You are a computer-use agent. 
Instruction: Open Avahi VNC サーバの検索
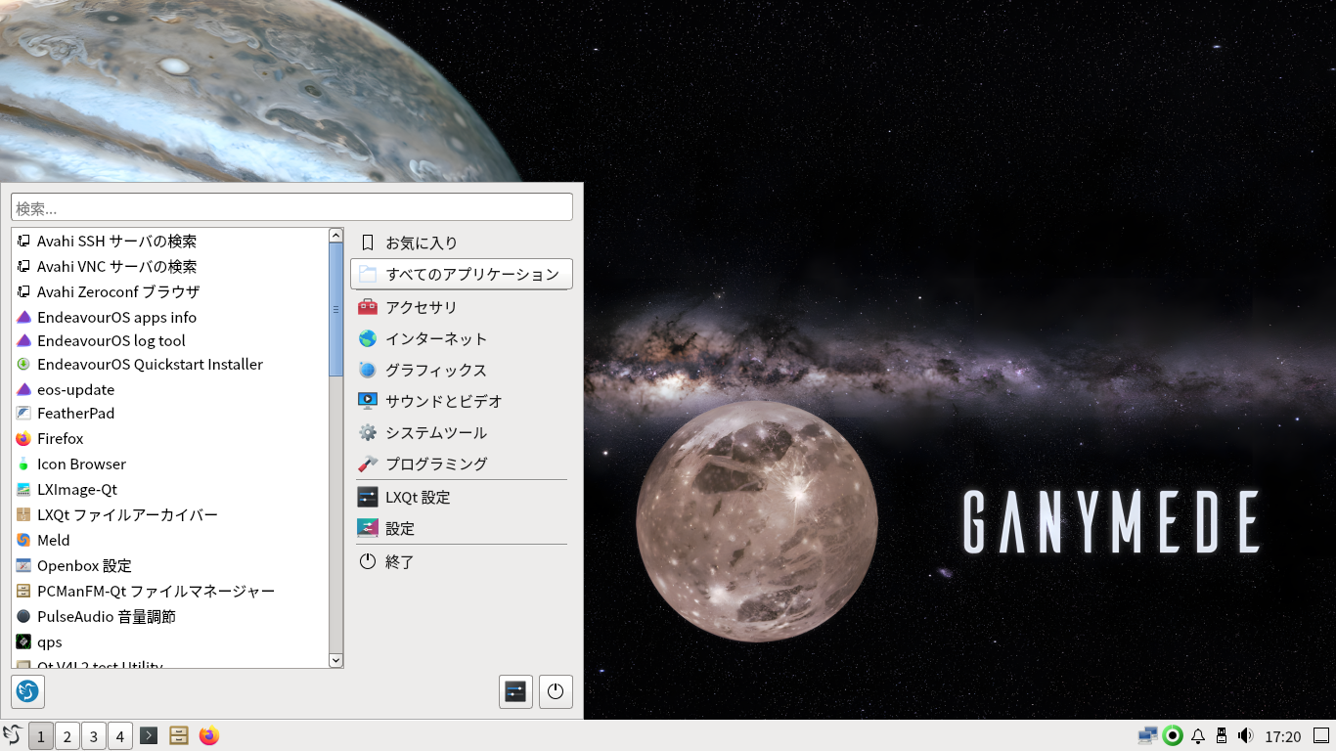pyautogui.click(x=171, y=267)
